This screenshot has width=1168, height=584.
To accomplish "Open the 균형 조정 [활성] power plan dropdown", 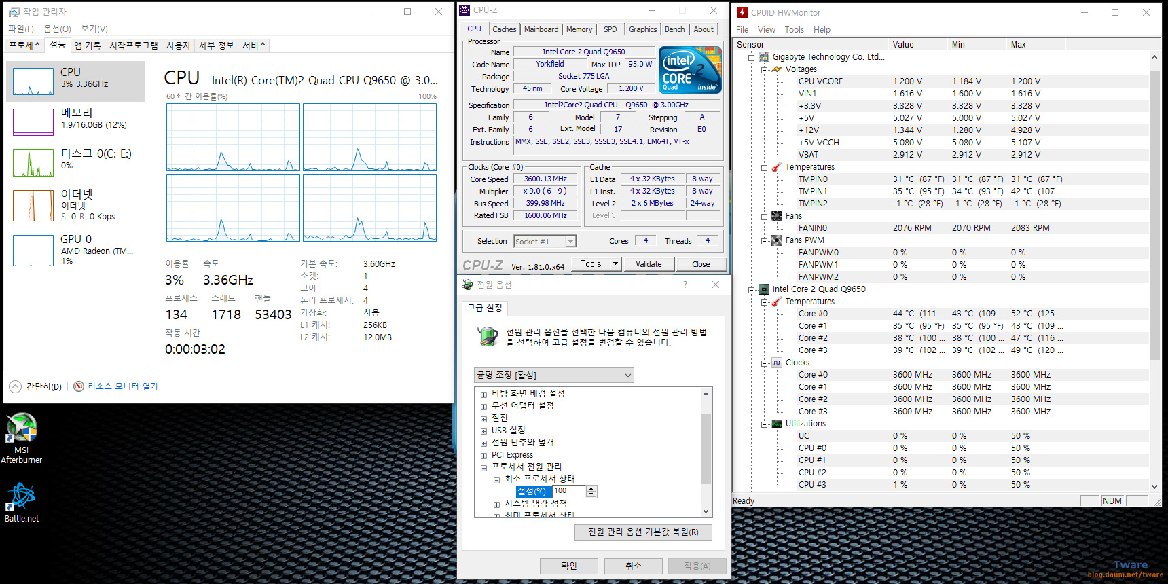I will click(x=553, y=375).
